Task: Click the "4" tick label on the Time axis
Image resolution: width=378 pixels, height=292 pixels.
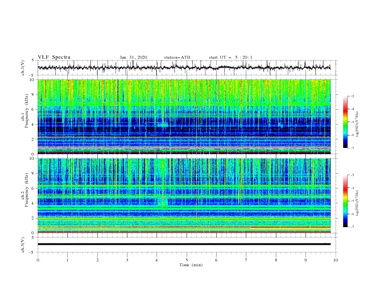Action: coord(157,260)
